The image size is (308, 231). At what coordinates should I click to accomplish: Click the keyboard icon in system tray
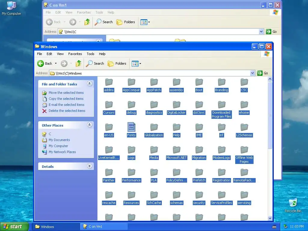pyautogui.click(x=274, y=227)
